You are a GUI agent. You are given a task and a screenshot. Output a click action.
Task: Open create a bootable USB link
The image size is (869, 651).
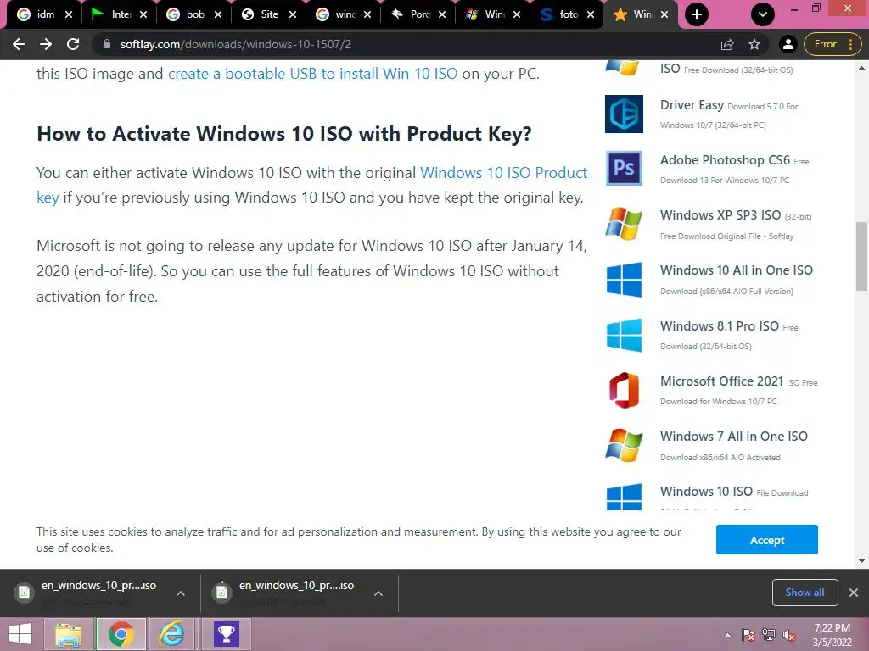[x=312, y=74]
